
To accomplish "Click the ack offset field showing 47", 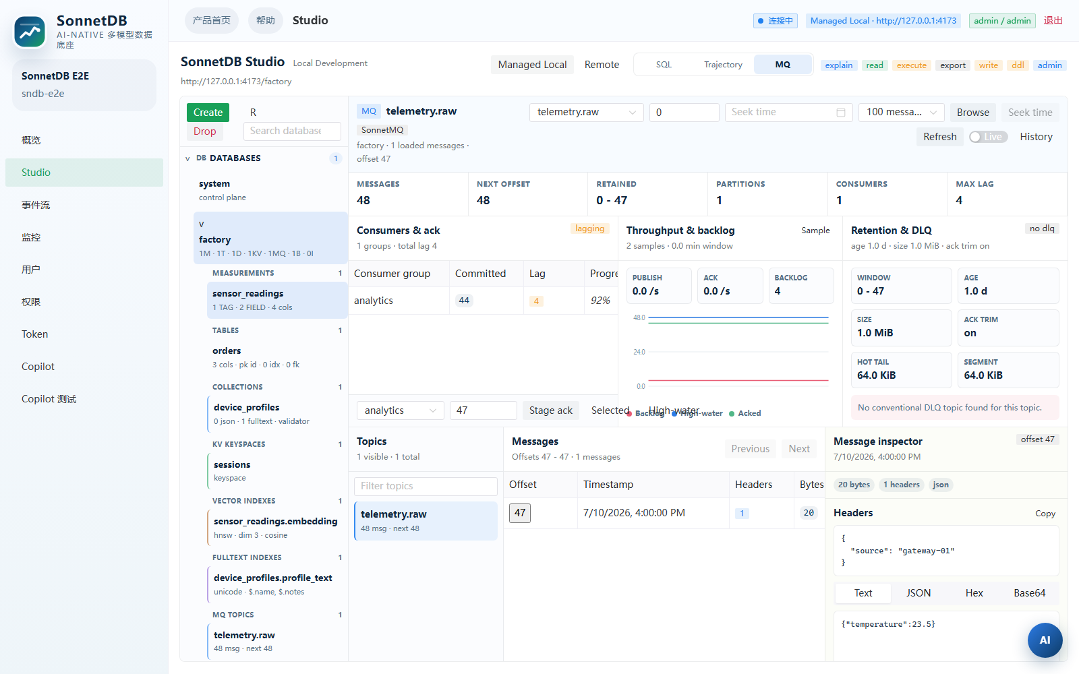I will 483,410.
